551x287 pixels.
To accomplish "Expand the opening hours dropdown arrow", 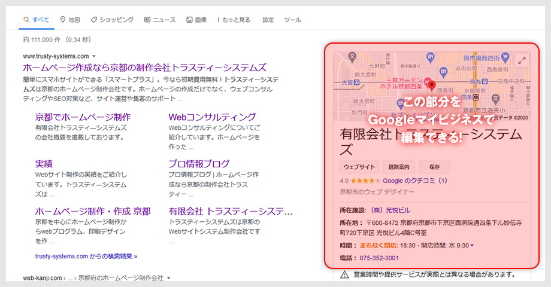I will (472, 246).
